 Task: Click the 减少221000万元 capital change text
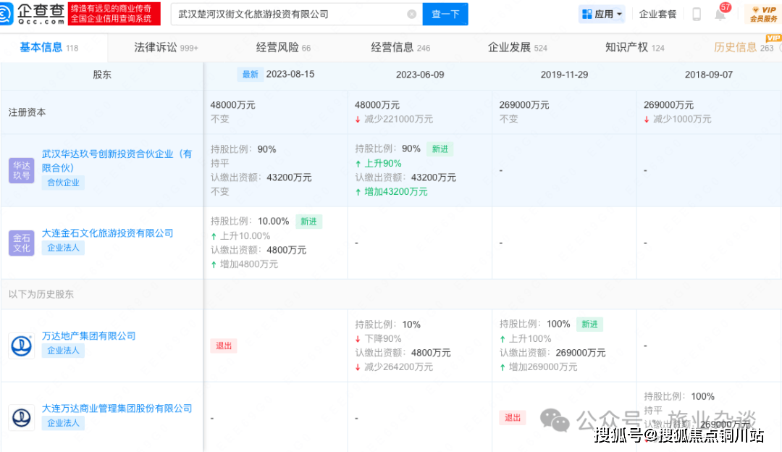point(398,120)
